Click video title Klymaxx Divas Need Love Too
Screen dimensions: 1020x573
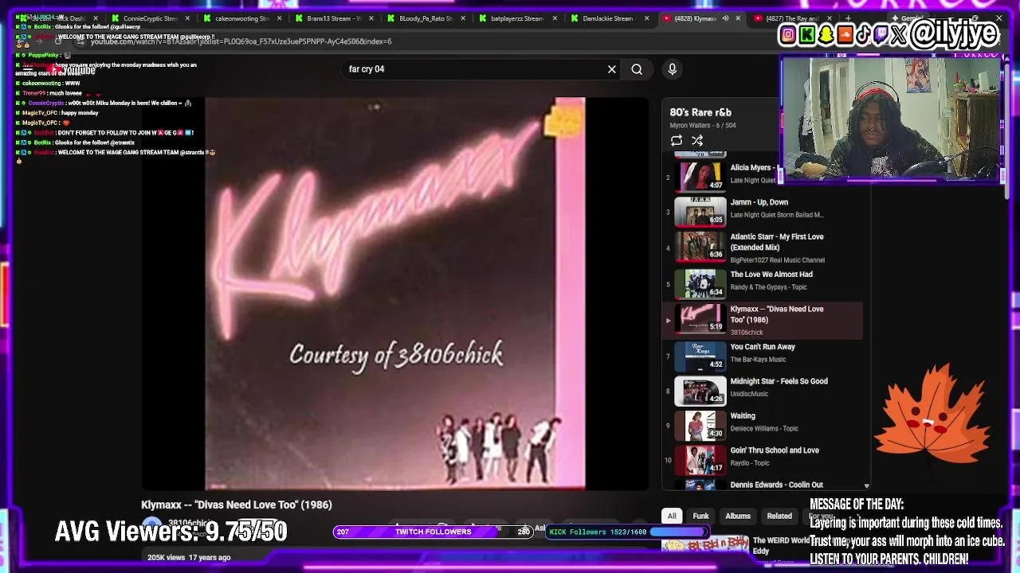(237, 505)
